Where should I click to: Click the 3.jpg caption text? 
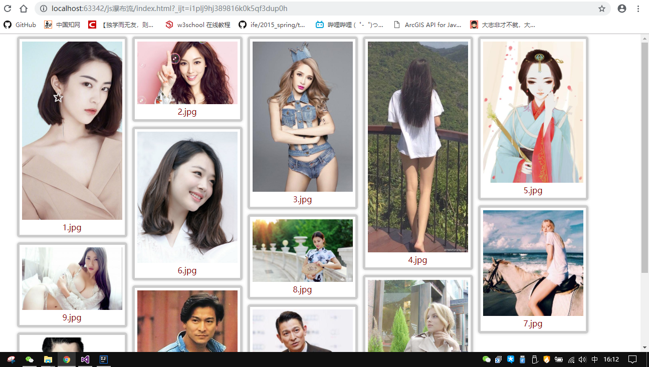click(x=303, y=199)
